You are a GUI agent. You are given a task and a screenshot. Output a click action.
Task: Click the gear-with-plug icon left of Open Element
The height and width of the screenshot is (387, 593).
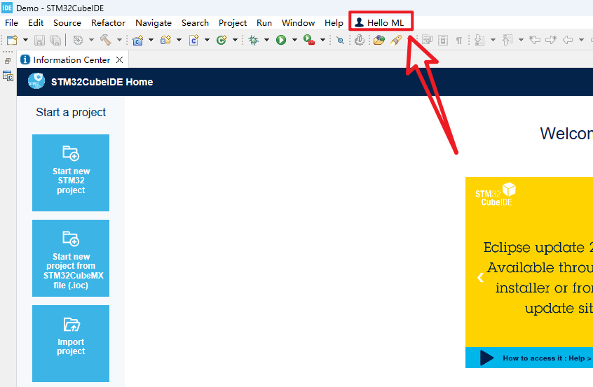pos(360,40)
